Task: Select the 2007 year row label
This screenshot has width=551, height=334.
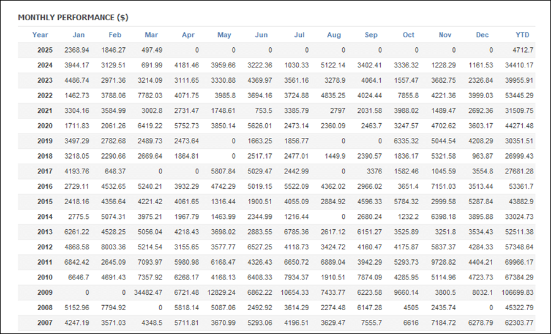Action: click(45, 322)
